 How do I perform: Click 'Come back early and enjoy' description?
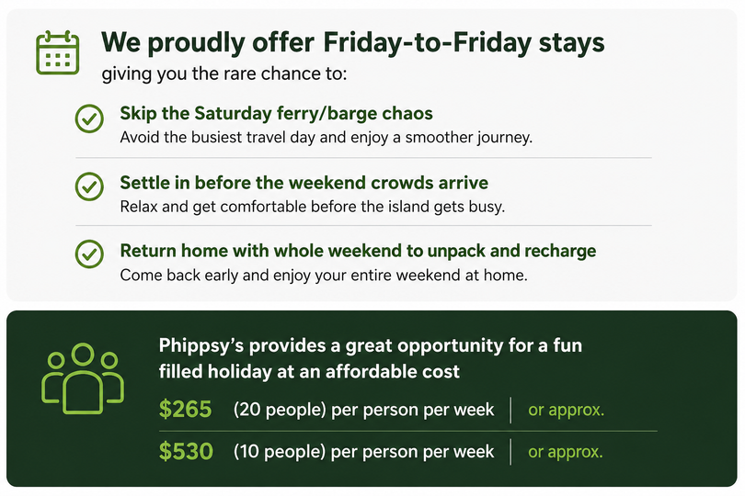pyautogui.click(x=324, y=276)
